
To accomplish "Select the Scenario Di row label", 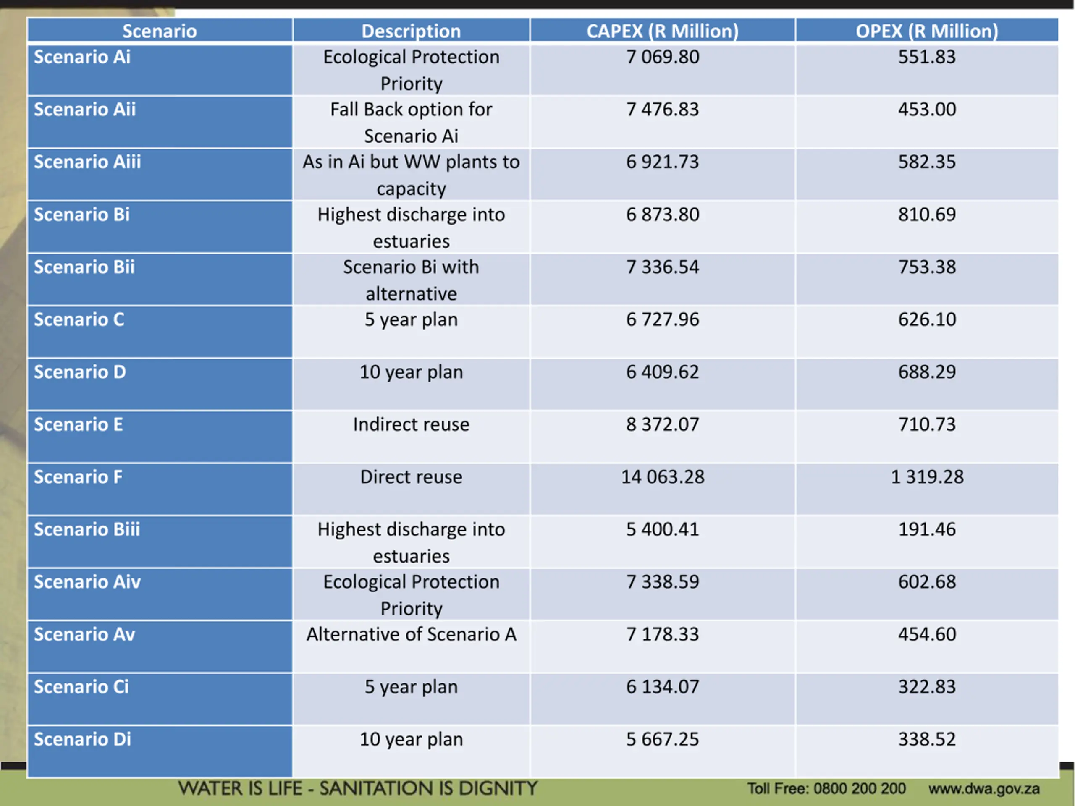I will (x=83, y=739).
